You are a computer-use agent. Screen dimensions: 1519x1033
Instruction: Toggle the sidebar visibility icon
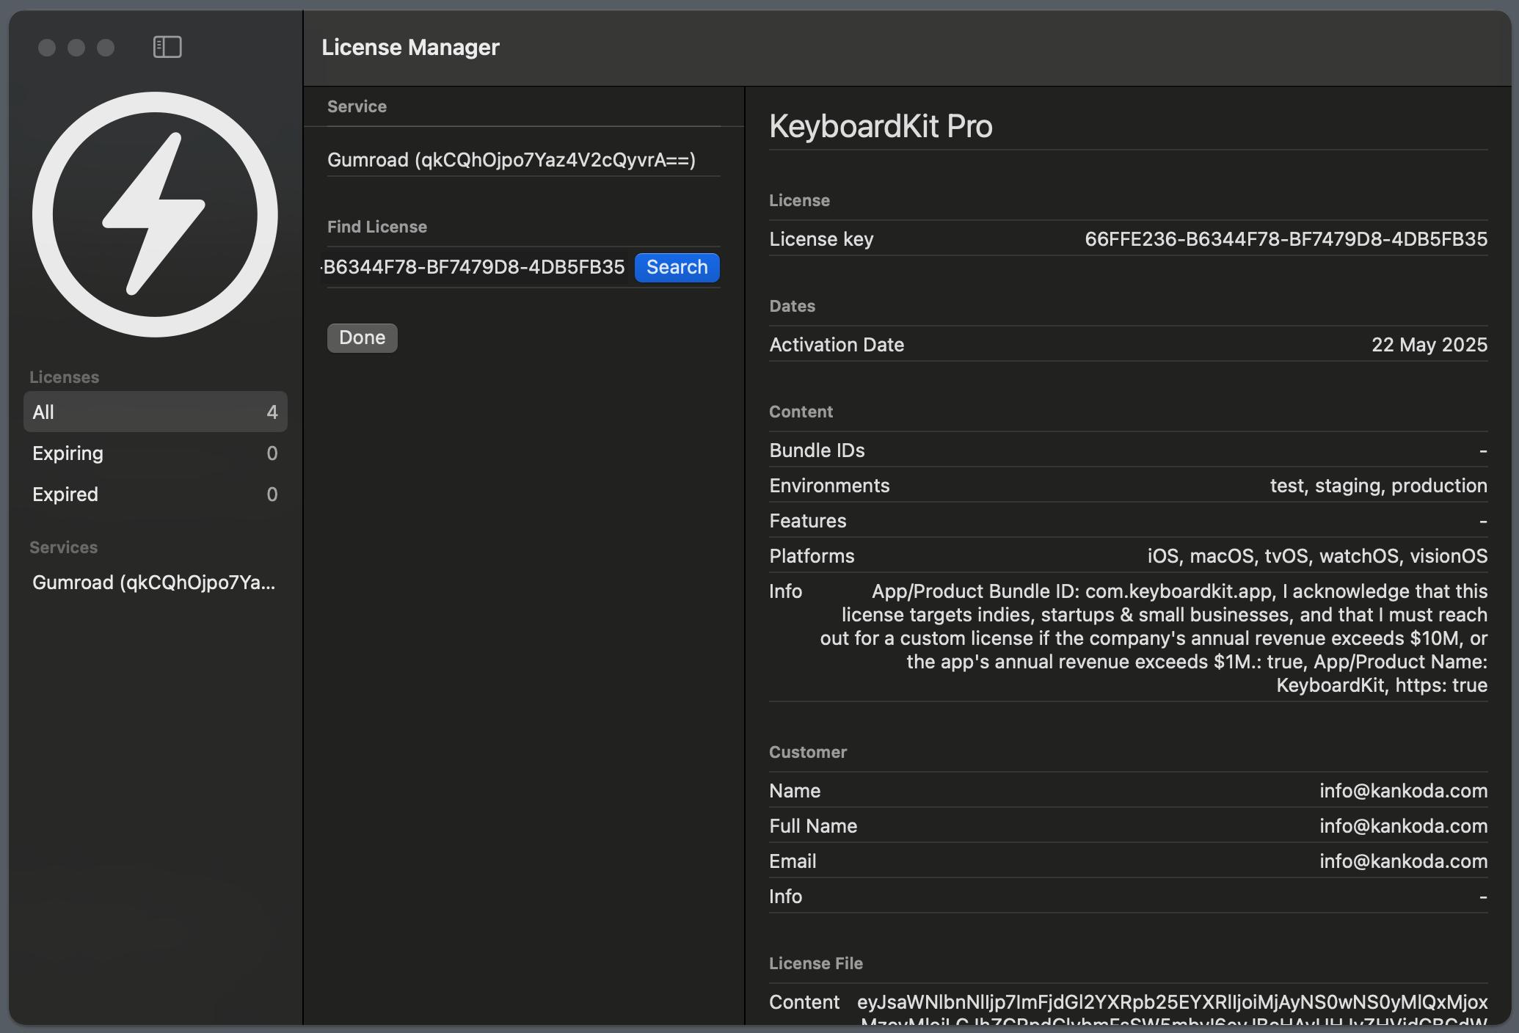[167, 47]
